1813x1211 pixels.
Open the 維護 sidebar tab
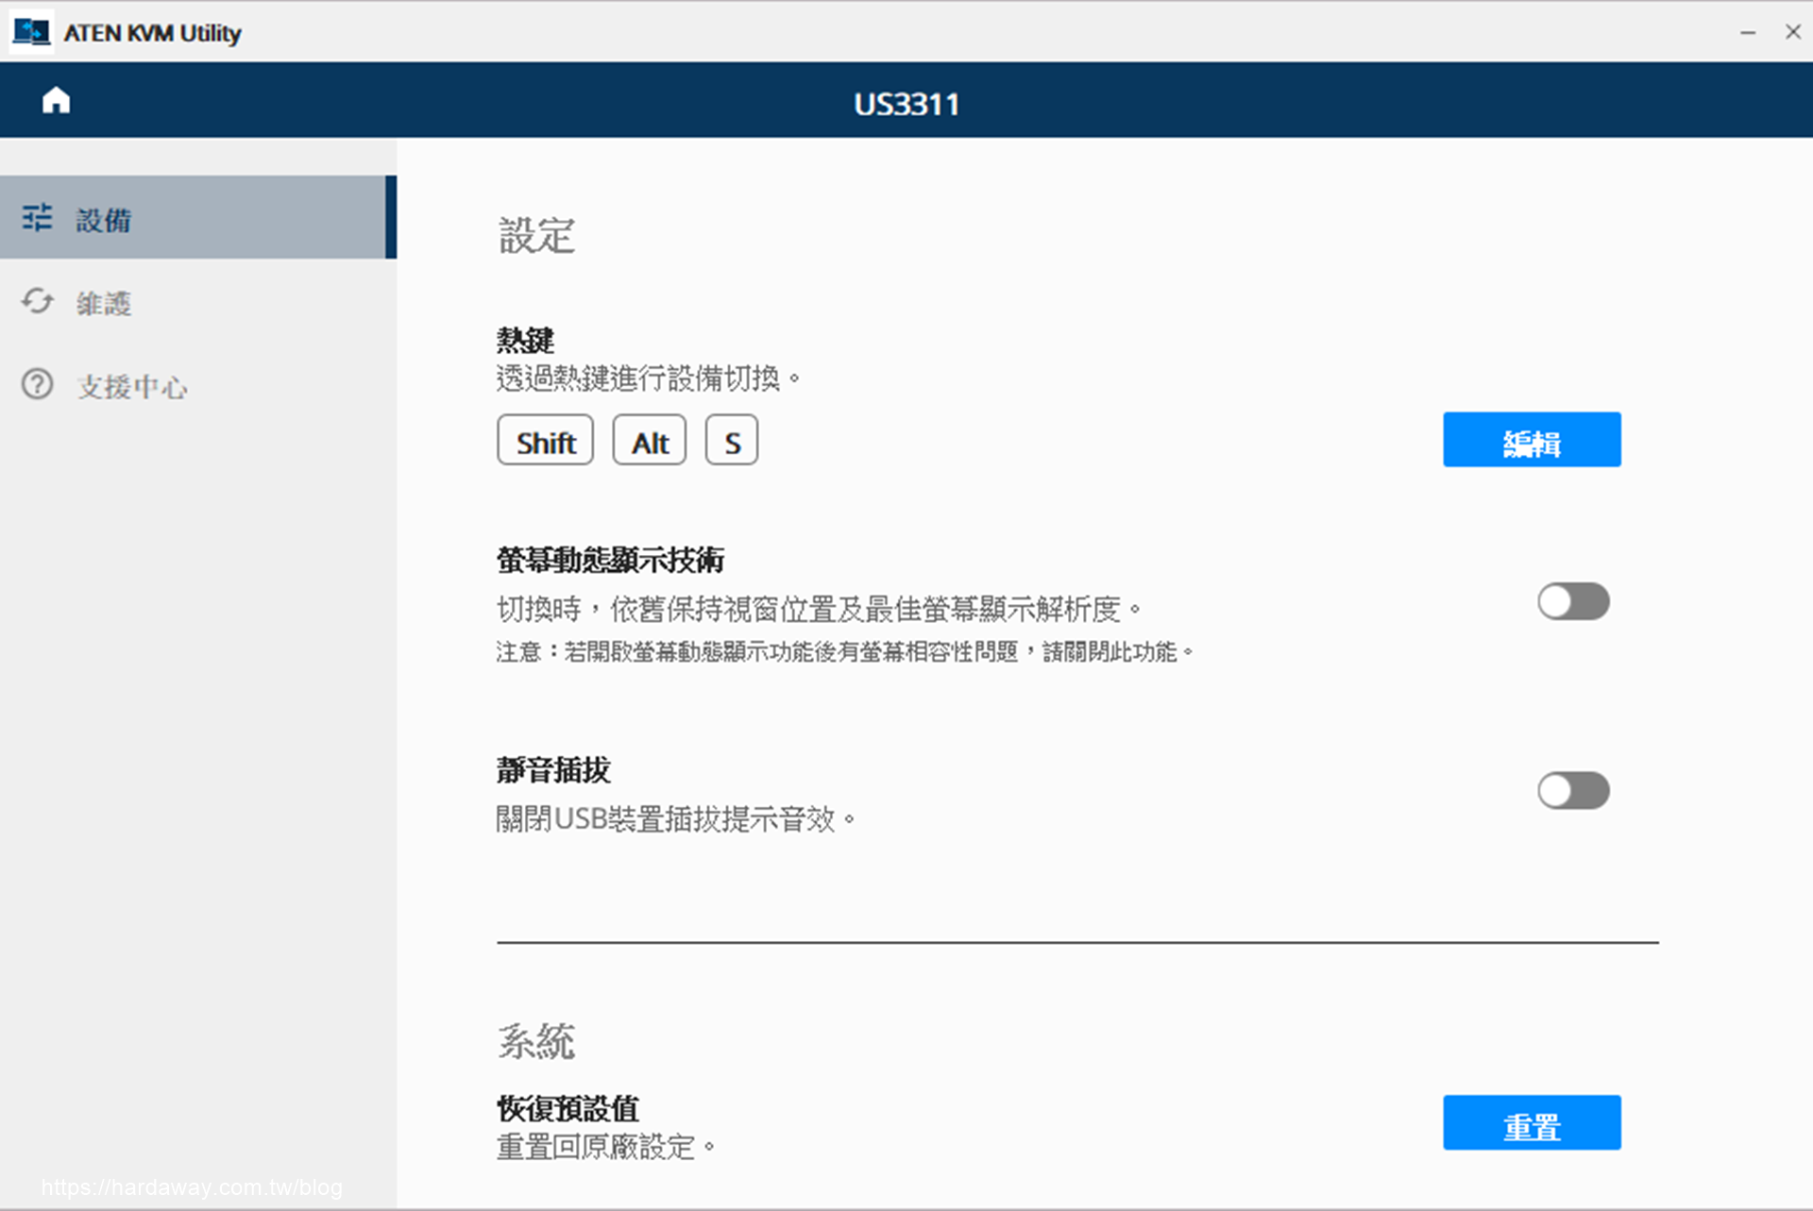coord(198,301)
